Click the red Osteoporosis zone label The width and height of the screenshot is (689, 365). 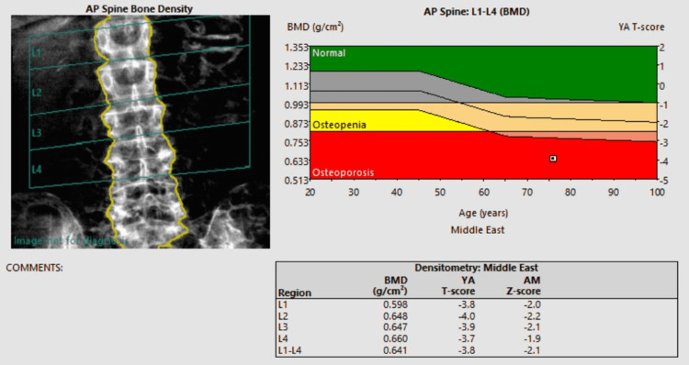click(x=343, y=172)
